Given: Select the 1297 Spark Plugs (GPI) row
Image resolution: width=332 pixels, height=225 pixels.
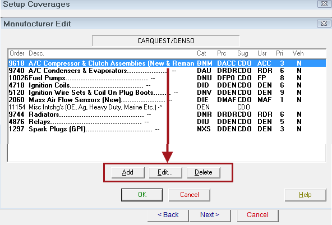Looking at the screenshot, I should point(167,129).
